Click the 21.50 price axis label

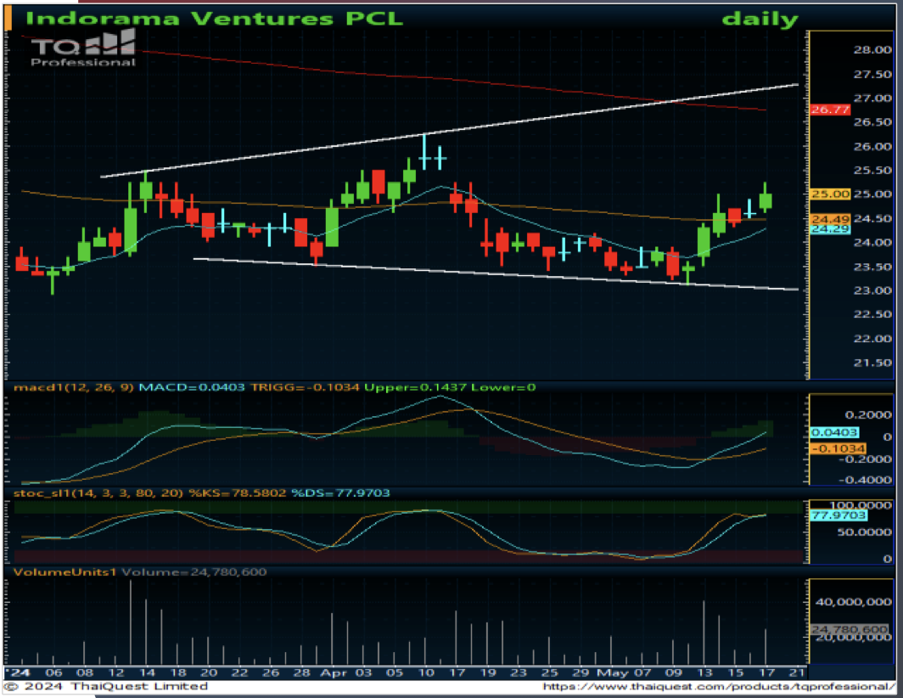(872, 363)
